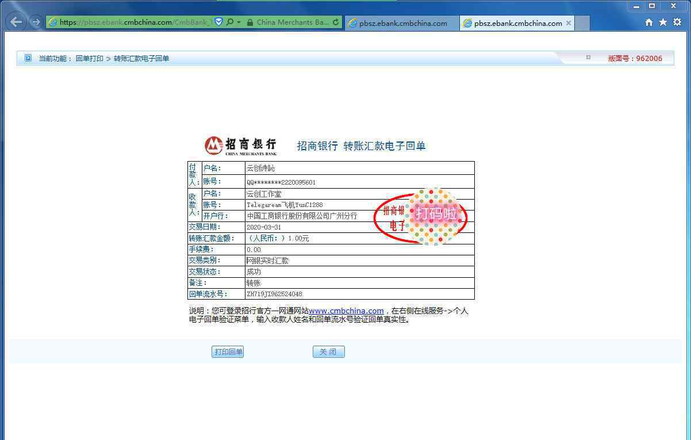
Task: Open Favorites with the star icon
Action: point(663,22)
